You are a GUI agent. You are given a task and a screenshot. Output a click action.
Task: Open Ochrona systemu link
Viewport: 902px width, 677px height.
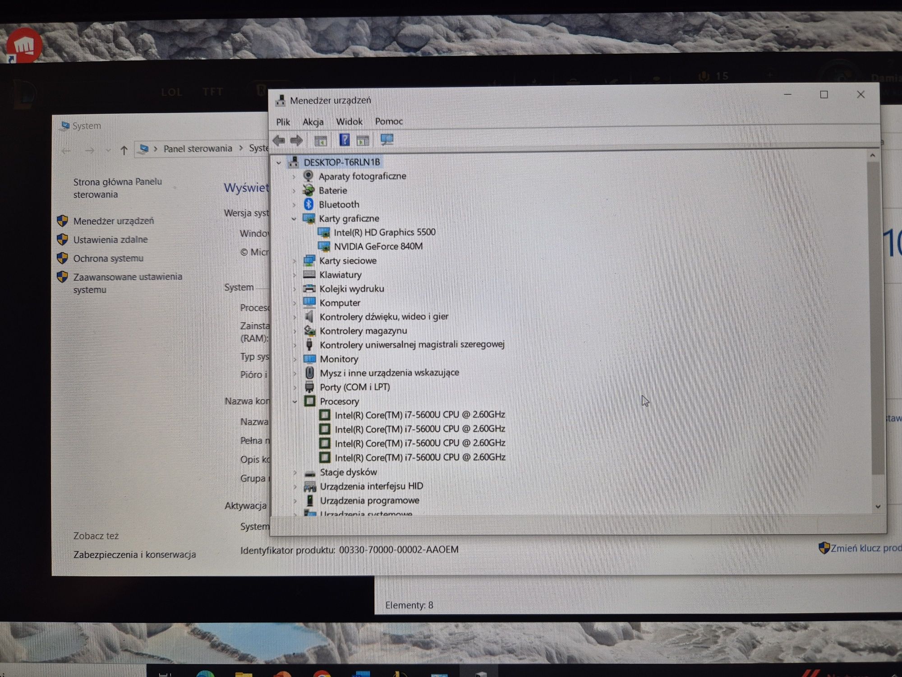108,258
